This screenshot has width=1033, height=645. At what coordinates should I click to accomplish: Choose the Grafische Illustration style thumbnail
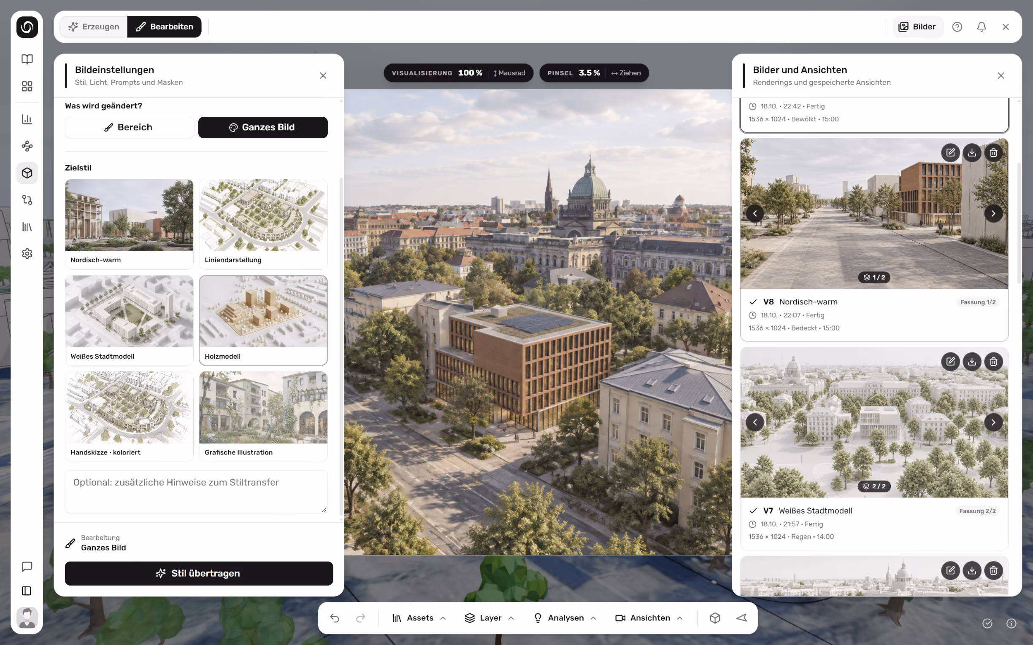[263, 416]
